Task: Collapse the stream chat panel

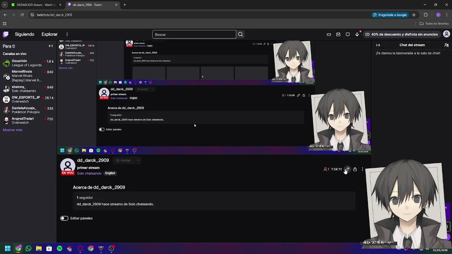Action: coord(378,45)
